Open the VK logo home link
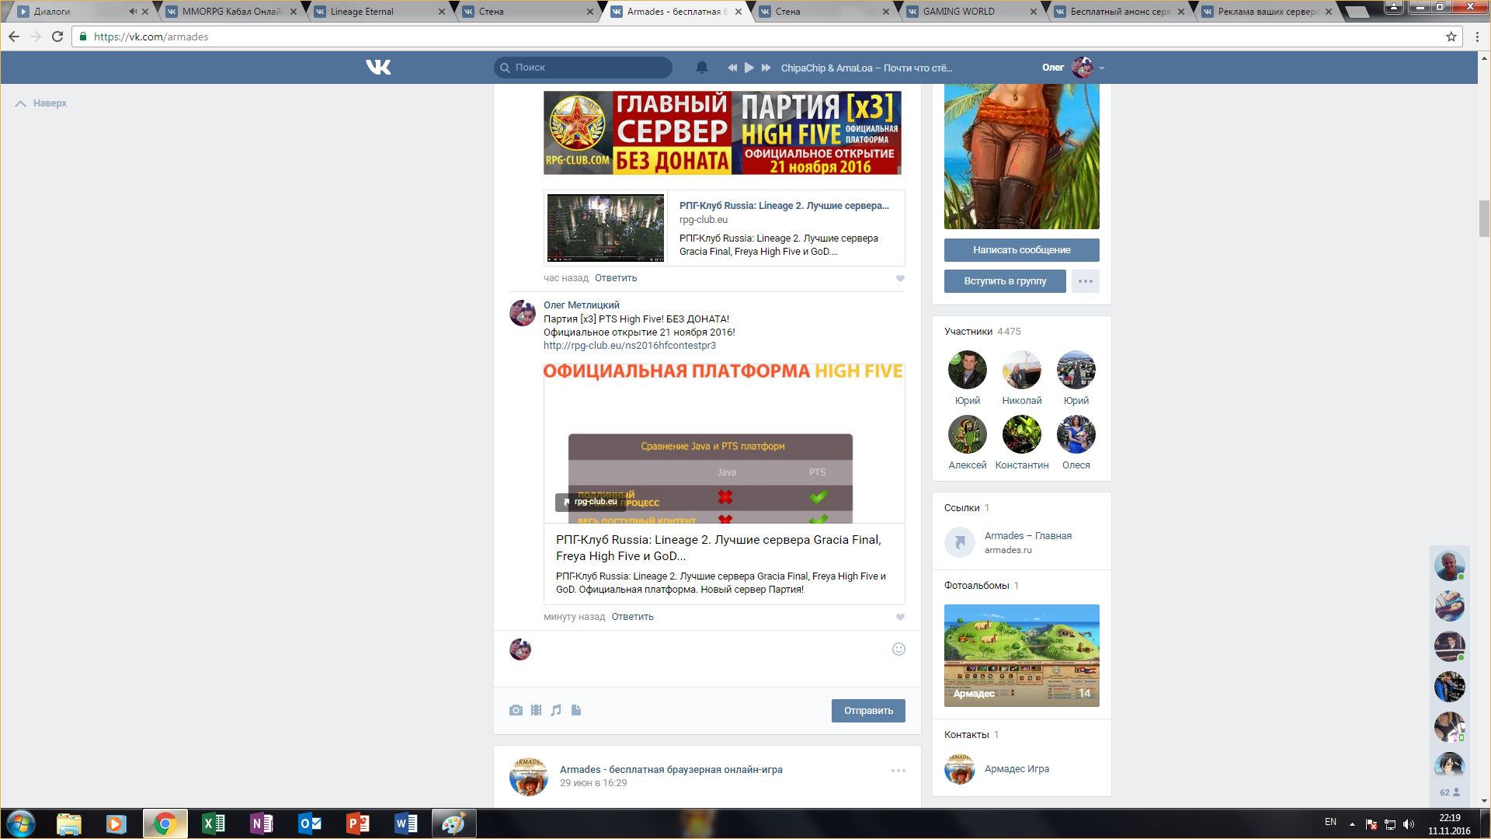Image resolution: width=1491 pixels, height=839 pixels. [378, 68]
